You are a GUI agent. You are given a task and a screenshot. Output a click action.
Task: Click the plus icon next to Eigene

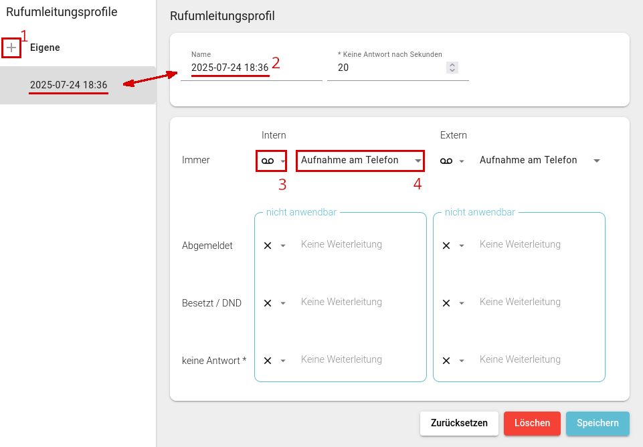tap(11, 48)
